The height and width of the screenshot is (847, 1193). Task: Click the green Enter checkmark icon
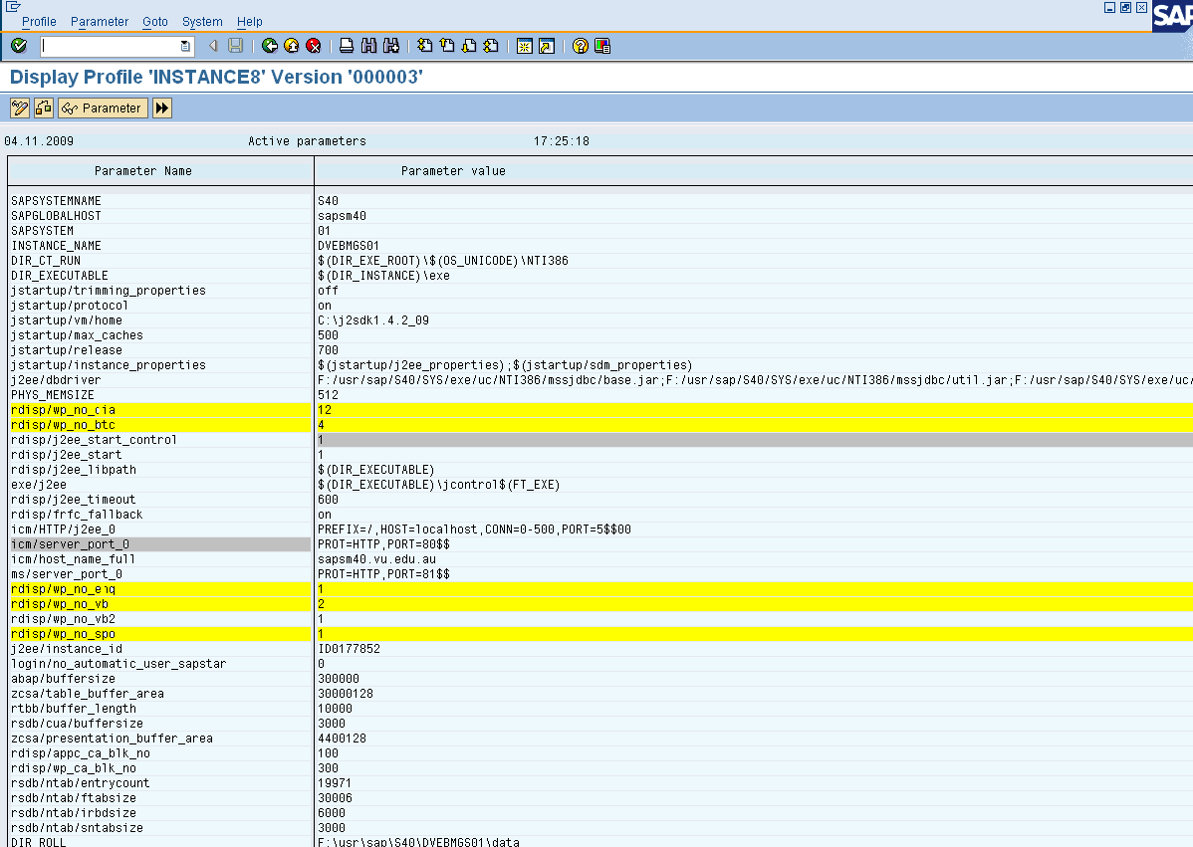(19, 46)
